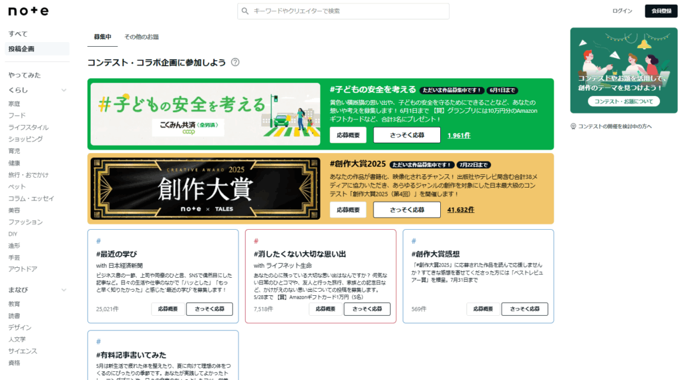The image size is (684, 380).
Task: Click the hash icon on #消したくない大切な思い出 card
Action: (256, 241)
